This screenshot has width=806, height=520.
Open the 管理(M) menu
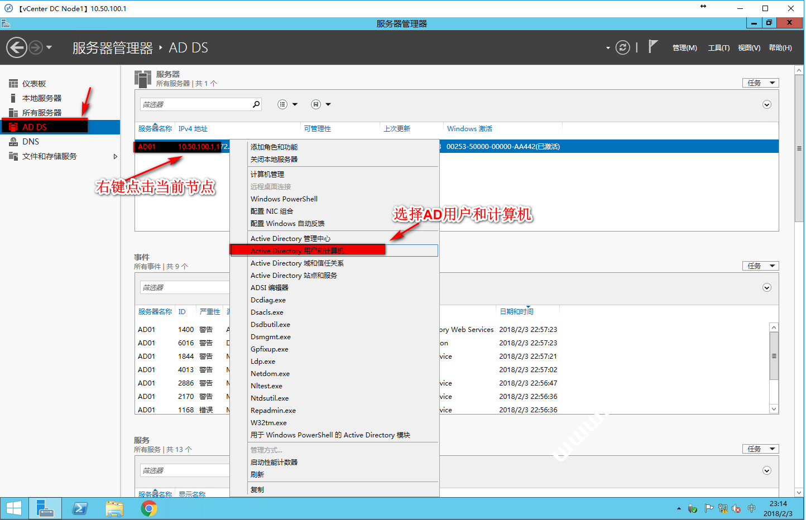[x=684, y=48]
